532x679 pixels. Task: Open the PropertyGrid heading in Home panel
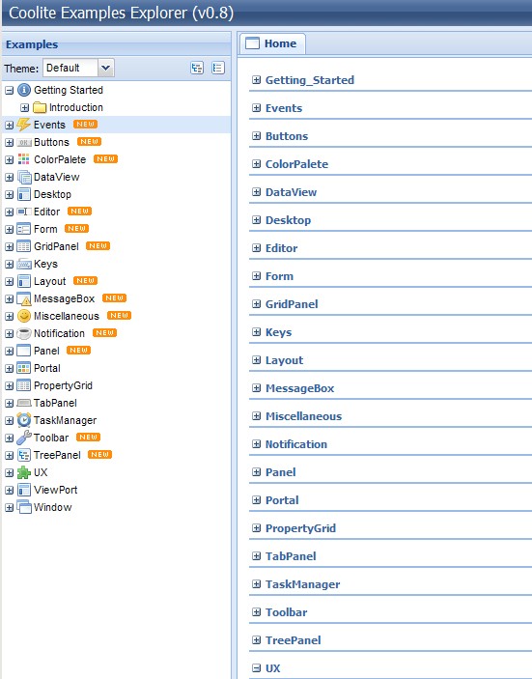coord(300,528)
